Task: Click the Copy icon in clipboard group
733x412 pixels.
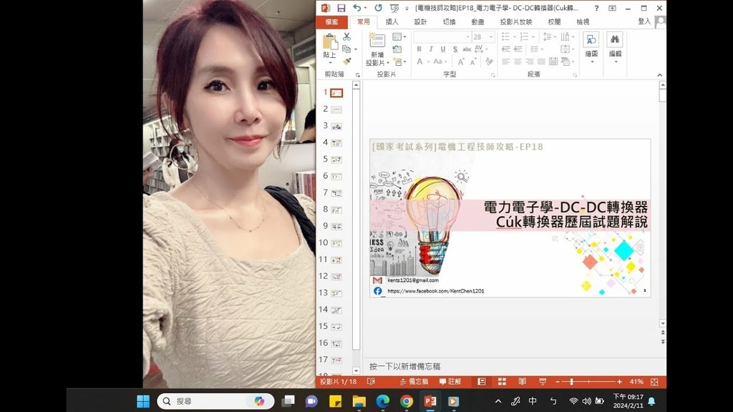Action: tap(346, 49)
